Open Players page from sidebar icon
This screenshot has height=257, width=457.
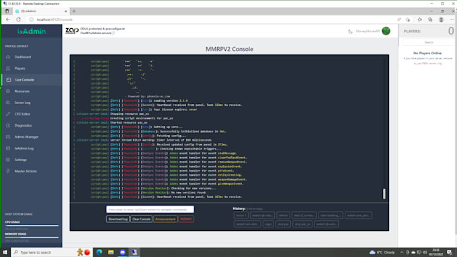click(8, 68)
